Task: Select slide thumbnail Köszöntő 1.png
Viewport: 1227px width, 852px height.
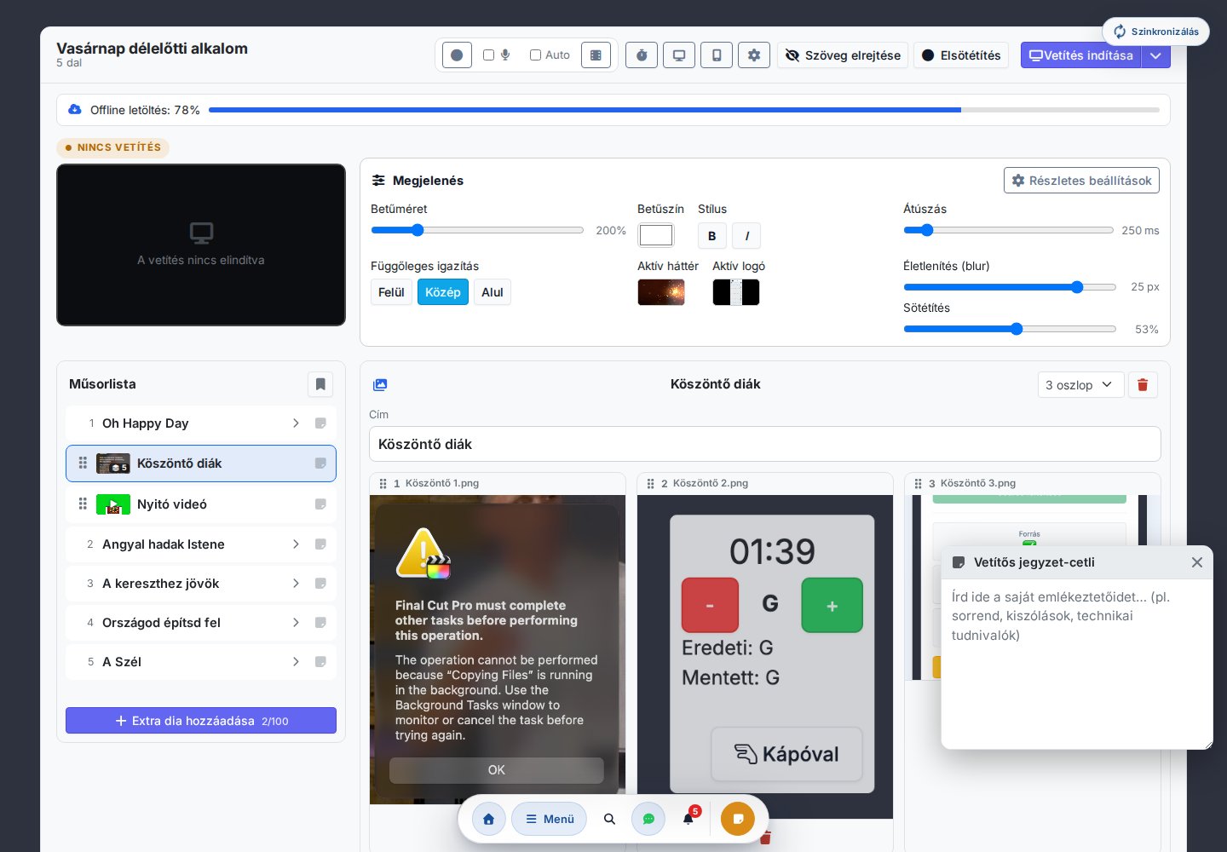Action: (x=498, y=649)
